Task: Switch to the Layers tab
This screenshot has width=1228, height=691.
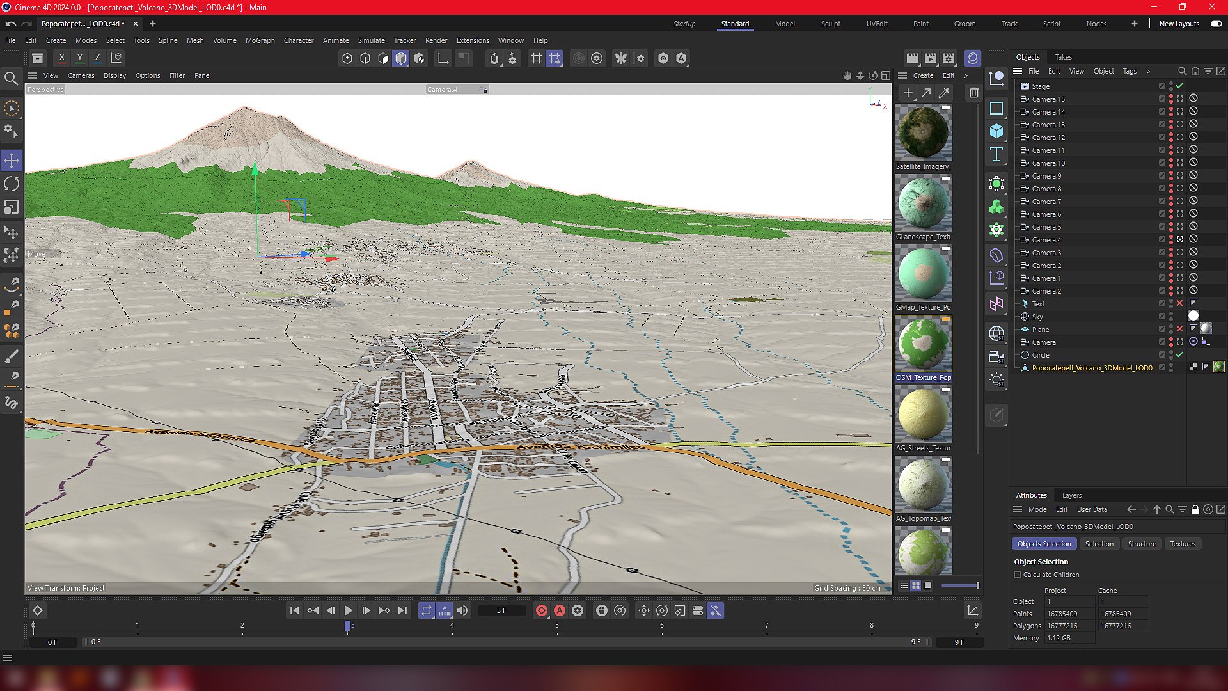Action: click(x=1072, y=495)
